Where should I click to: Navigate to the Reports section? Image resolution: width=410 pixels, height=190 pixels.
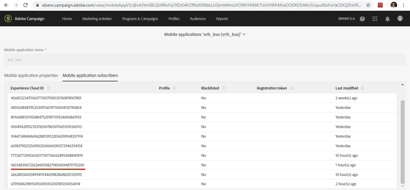[x=222, y=19]
